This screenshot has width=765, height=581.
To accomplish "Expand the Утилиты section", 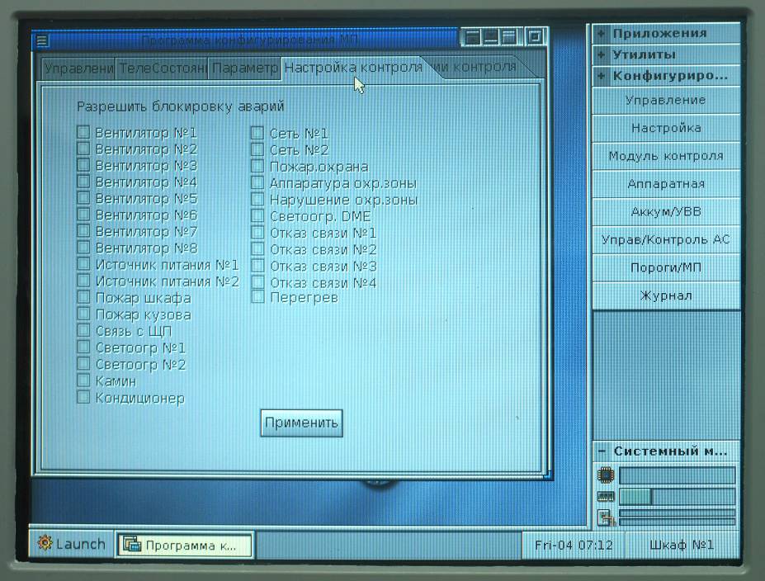I will 601,54.
